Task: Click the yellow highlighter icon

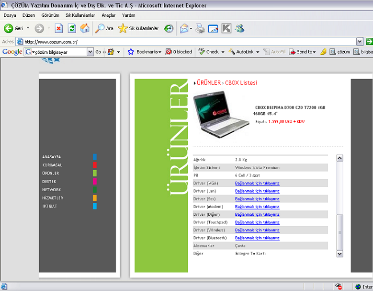Action: [x=323, y=52]
